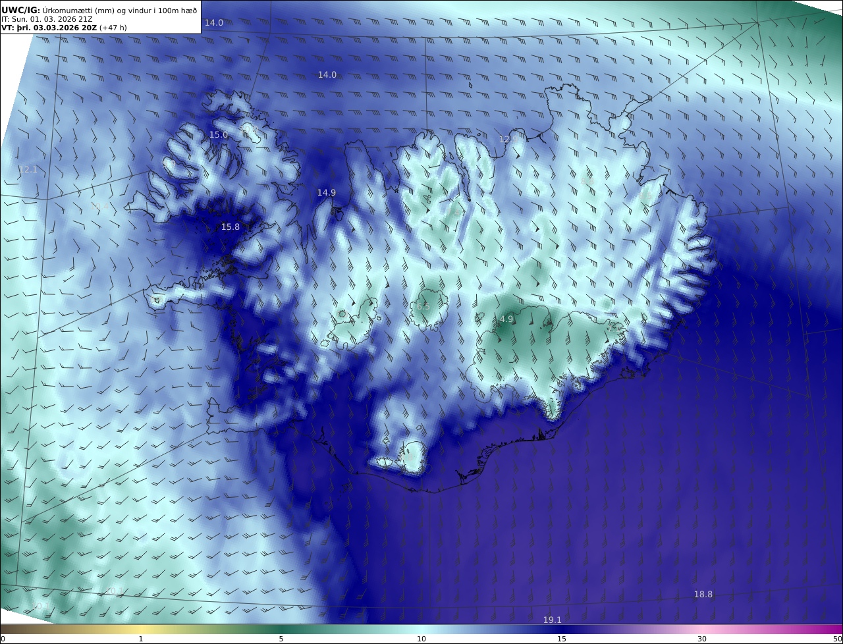Click the 4.9 value on Vatnajökull glacier
Screen dimensions: 843x644
[x=506, y=319]
